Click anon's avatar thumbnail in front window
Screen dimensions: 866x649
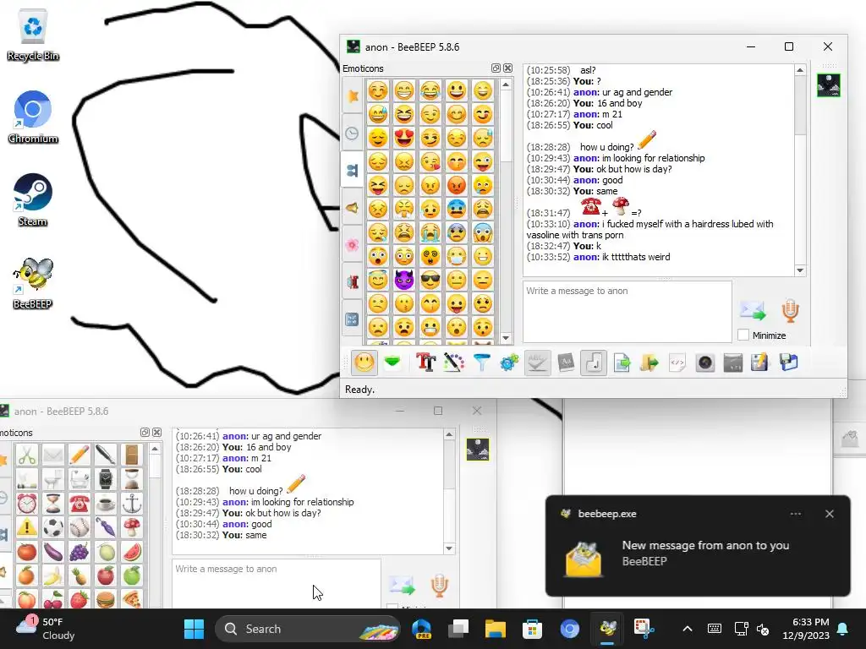[x=829, y=85]
